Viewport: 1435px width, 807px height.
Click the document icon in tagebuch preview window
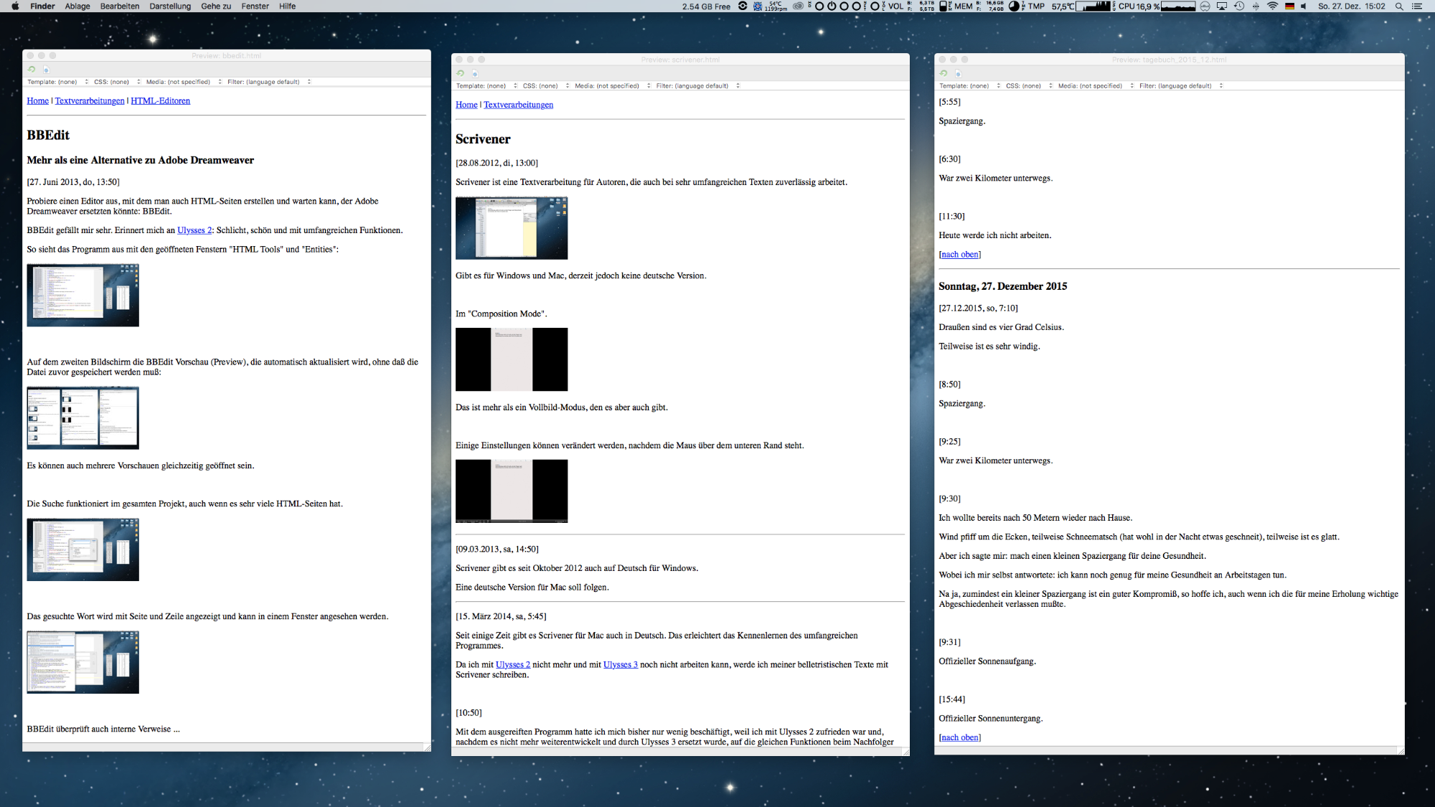[958, 73]
